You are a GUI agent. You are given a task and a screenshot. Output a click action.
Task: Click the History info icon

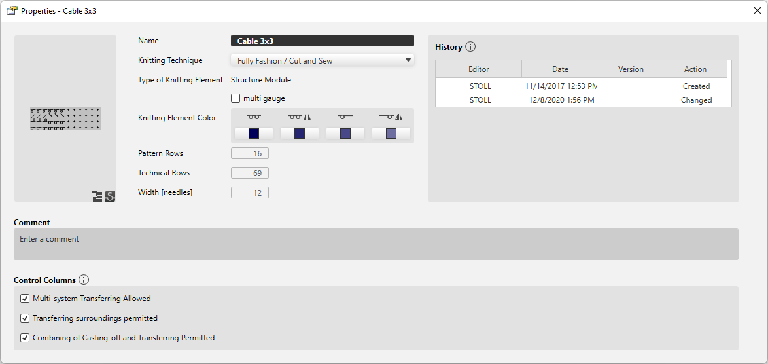(470, 47)
